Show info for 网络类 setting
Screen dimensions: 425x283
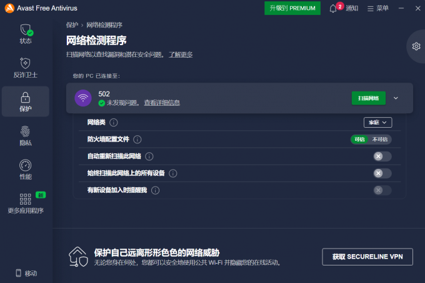[114, 123]
